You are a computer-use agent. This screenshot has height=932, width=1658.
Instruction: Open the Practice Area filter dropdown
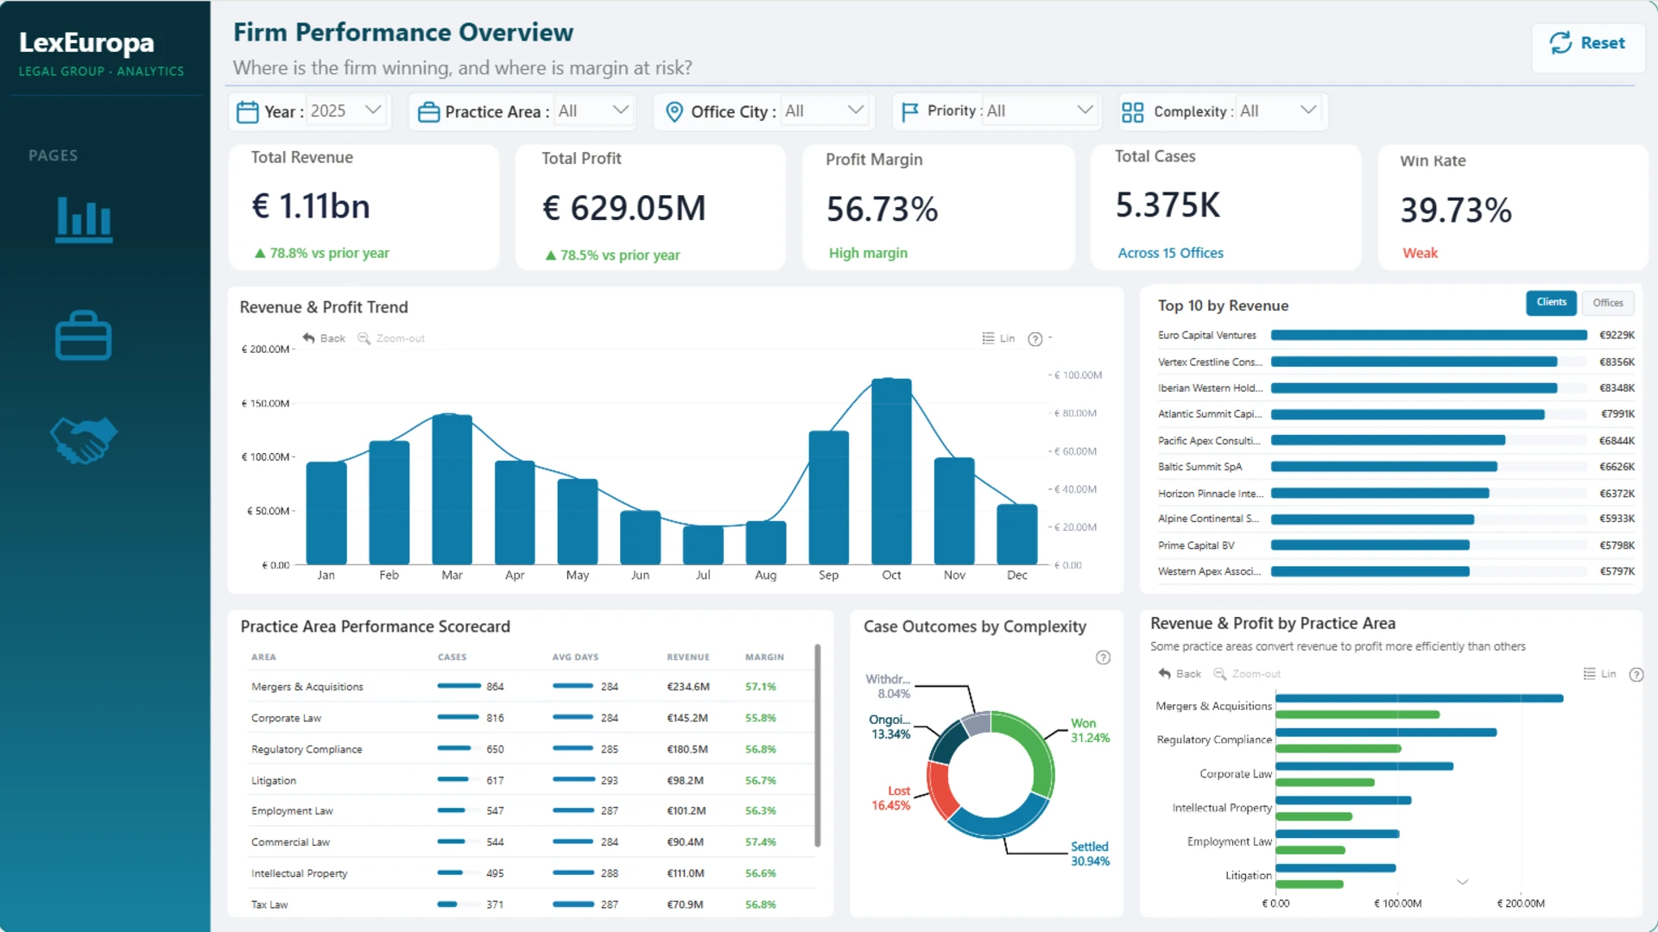point(594,111)
